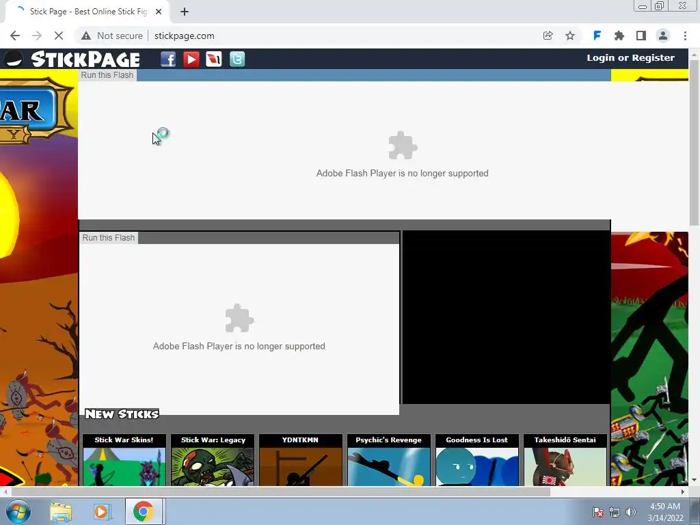Click the lower Flash plugin puzzle icon
Image resolution: width=700 pixels, height=525 pixels.
(x=239, y=319)
